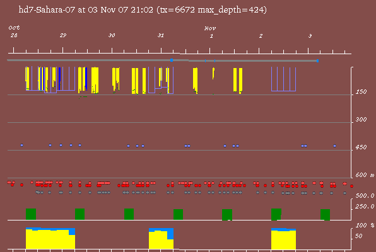Click the small short yellow dive near Nov 1

click(x=213, y=73)
